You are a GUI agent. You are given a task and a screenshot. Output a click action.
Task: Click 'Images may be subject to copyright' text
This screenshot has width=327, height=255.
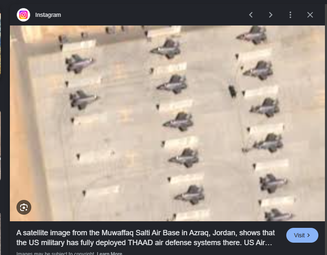pyautogui.click(x=56, y=253)
